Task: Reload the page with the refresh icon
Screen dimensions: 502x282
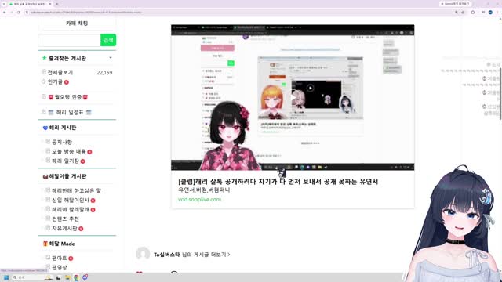Action: pyautogui.click(x=19, y=13)
